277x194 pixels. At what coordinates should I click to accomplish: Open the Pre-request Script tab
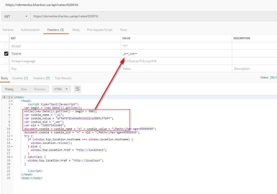click(100, 30)
